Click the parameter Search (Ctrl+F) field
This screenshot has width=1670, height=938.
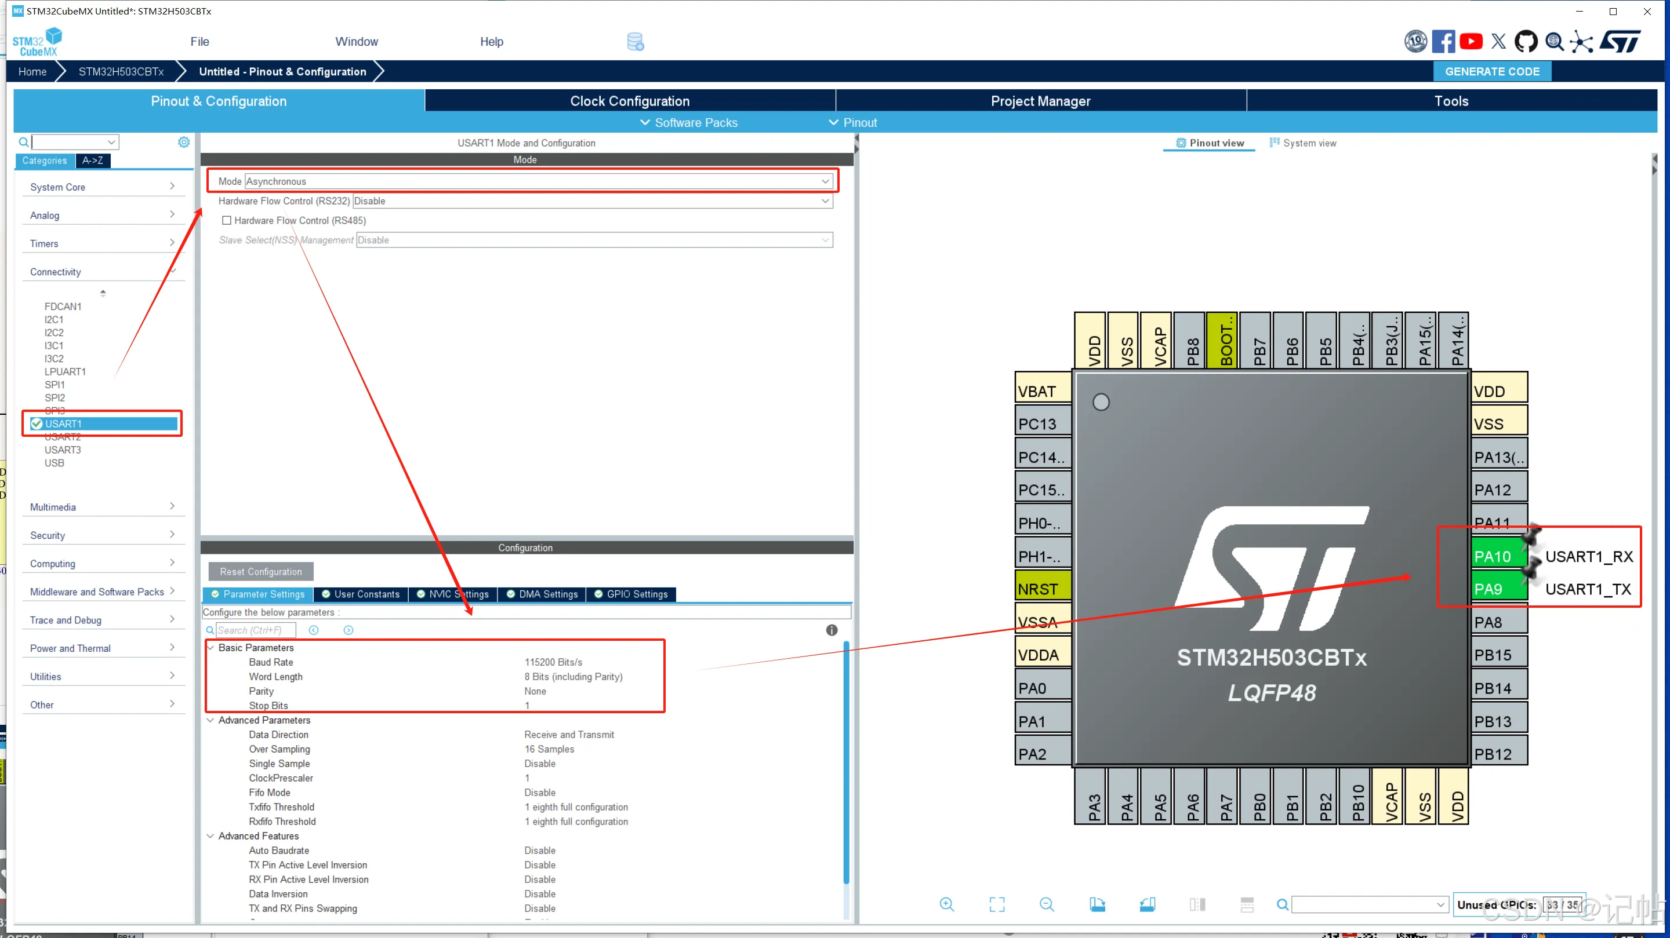[x=255, y=630]
